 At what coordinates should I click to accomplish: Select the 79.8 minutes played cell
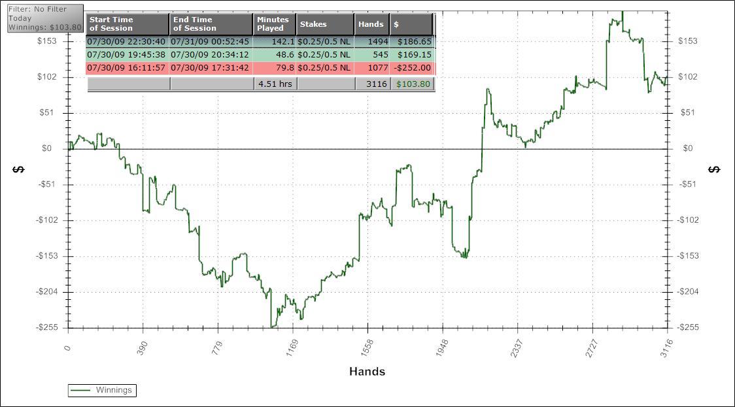pyautogui.click(x=275, y=68)
